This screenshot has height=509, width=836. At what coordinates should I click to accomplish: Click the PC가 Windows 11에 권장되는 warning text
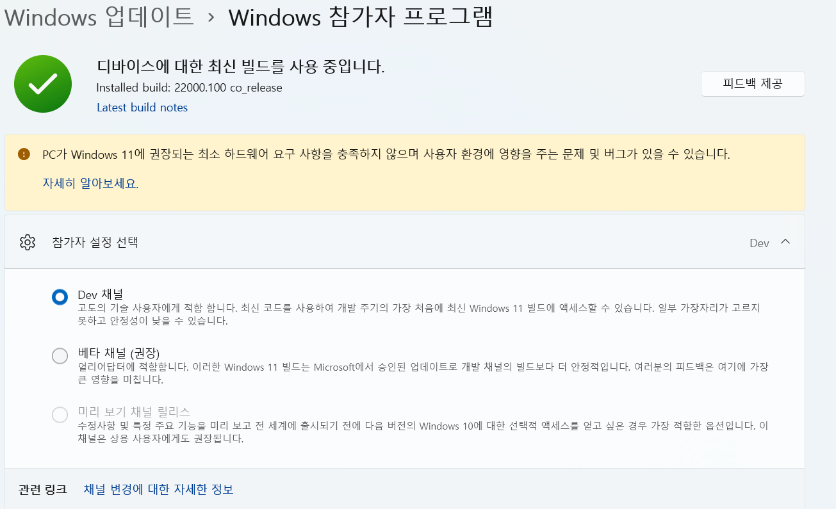(386, 154)
